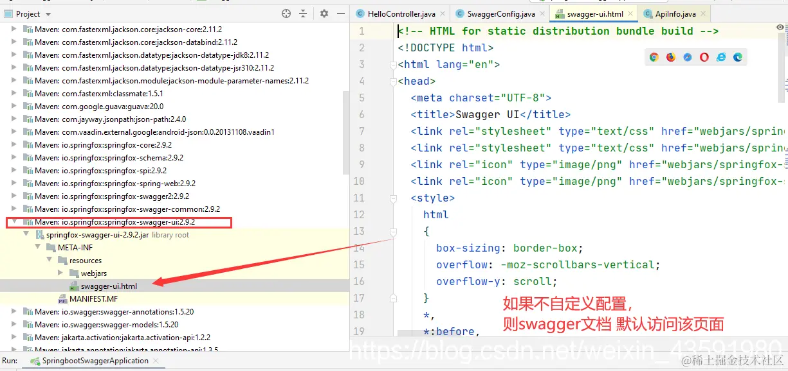Viewport: 788px width, 371px height.
Task: Select springfox-spring-web:2.9.2 library row
Action: tap(175, 184)
